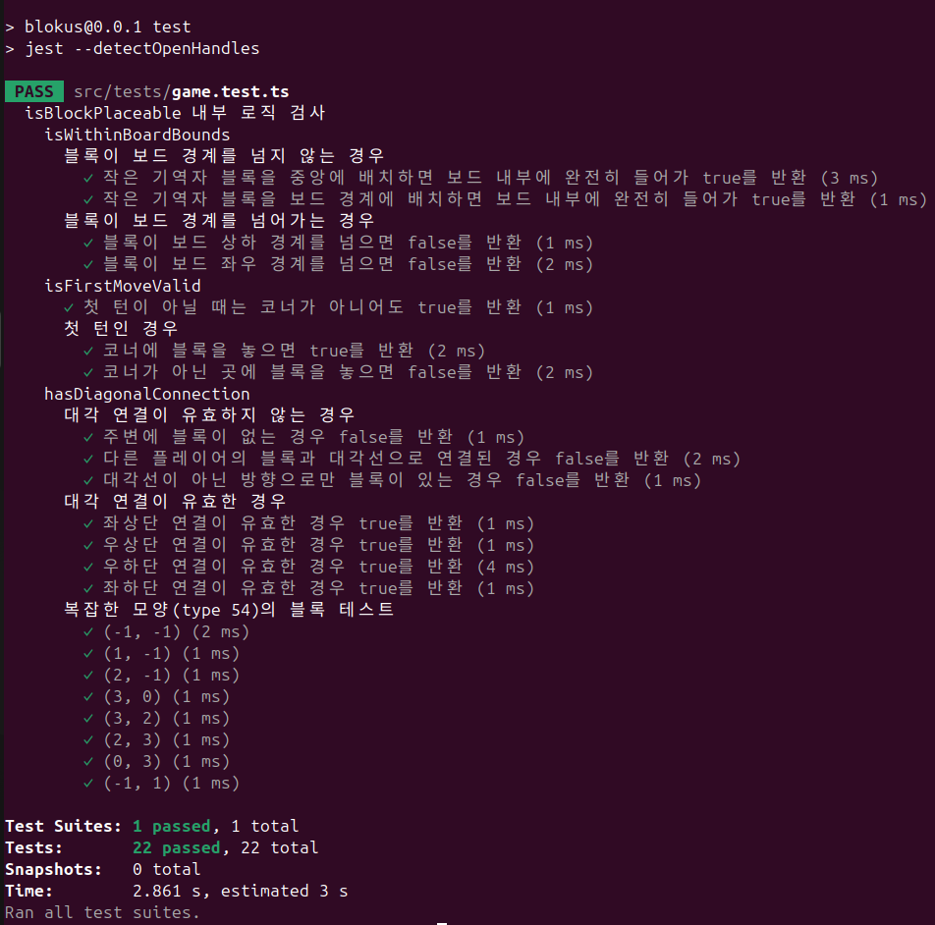Click the green '1 passed' suites count

[172, 826]
